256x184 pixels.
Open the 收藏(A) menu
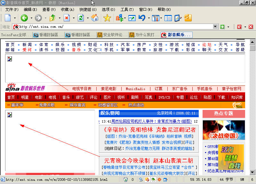point(68,10)
